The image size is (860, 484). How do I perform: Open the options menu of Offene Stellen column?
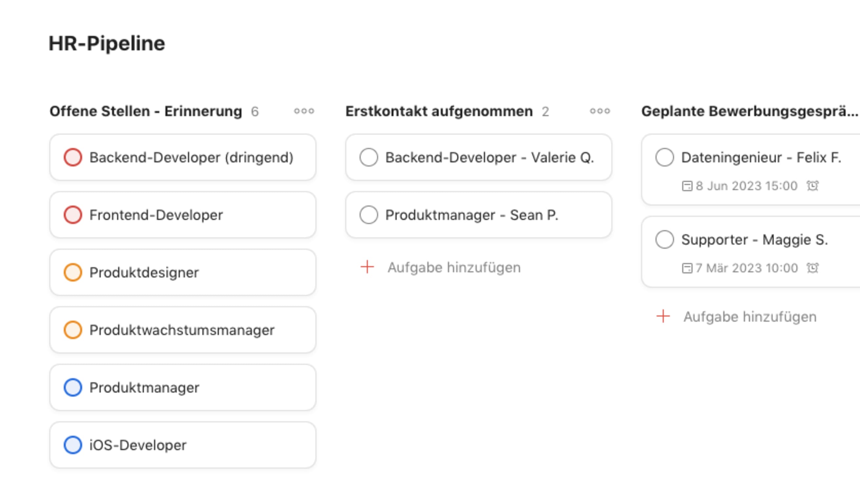pyautogui.click(x=304, y=111)
